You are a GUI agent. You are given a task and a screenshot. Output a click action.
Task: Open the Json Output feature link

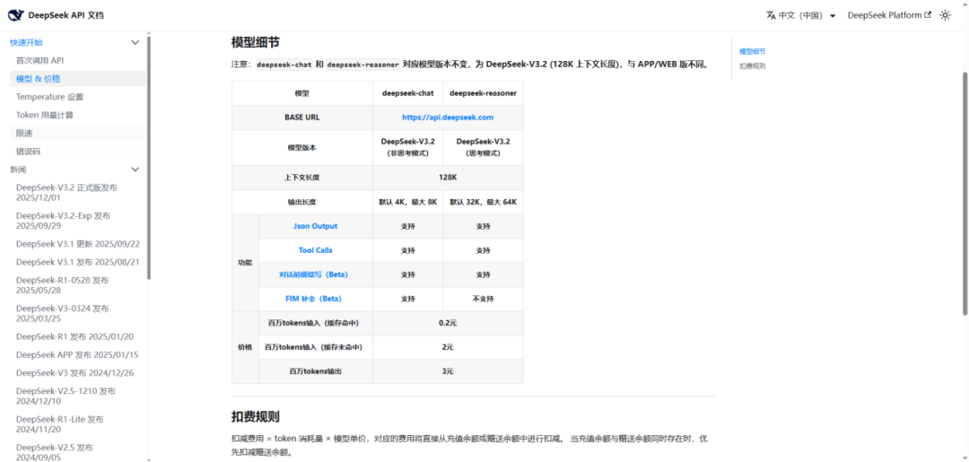click(x=315, y=226)
